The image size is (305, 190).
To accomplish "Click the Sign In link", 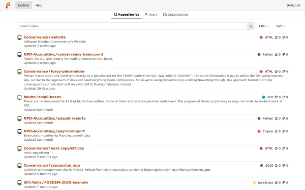I will (293, 5).
